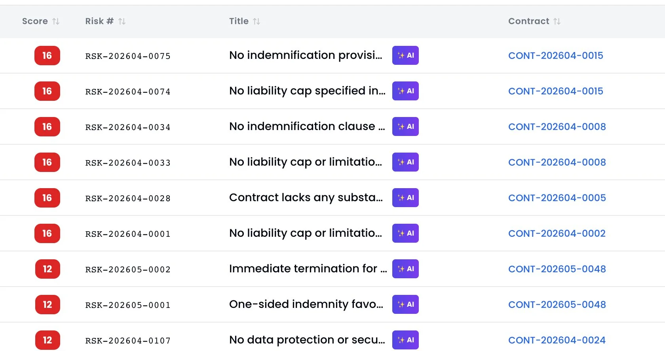Open contract CONT-202604-0005

tap(557, 198)
